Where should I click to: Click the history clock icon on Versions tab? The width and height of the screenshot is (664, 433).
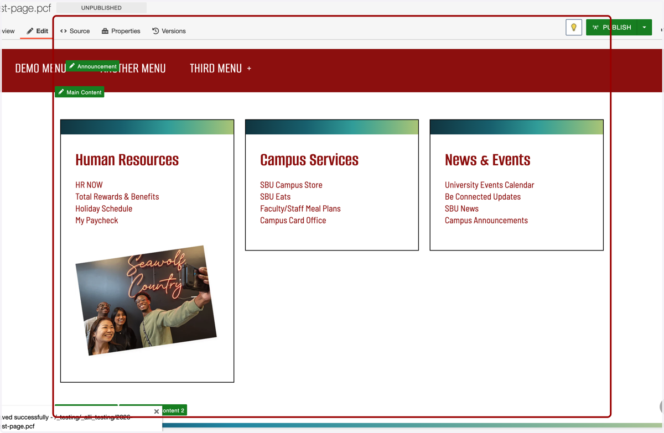(155, 31)
